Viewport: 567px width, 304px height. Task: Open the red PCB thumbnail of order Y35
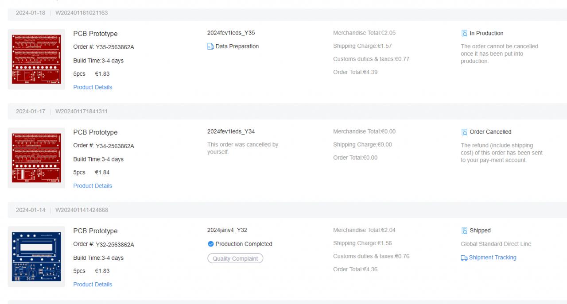[36, 59]
